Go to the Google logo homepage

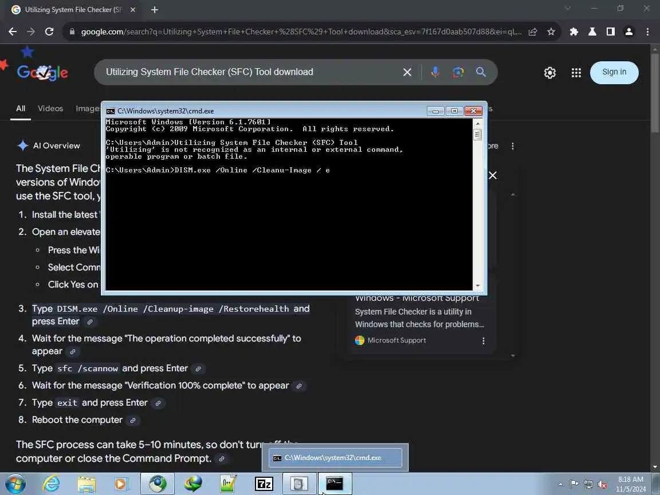pyautogui.click(x=42, y=72)
